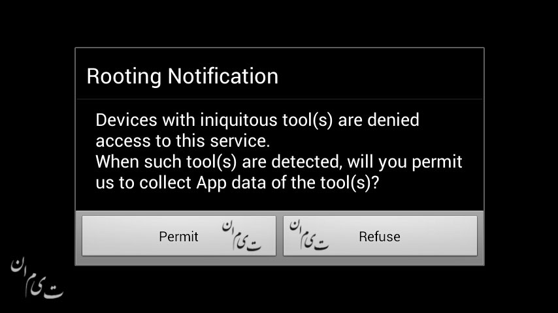The height and width of the screenshot is (313, 558).
Task: Click the calligraphy watermark inside Permit button
Action: click(242, 236)
